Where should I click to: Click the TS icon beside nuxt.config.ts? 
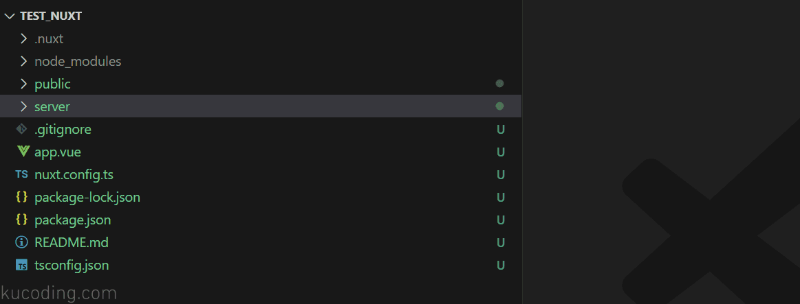(x=22, y=175)
